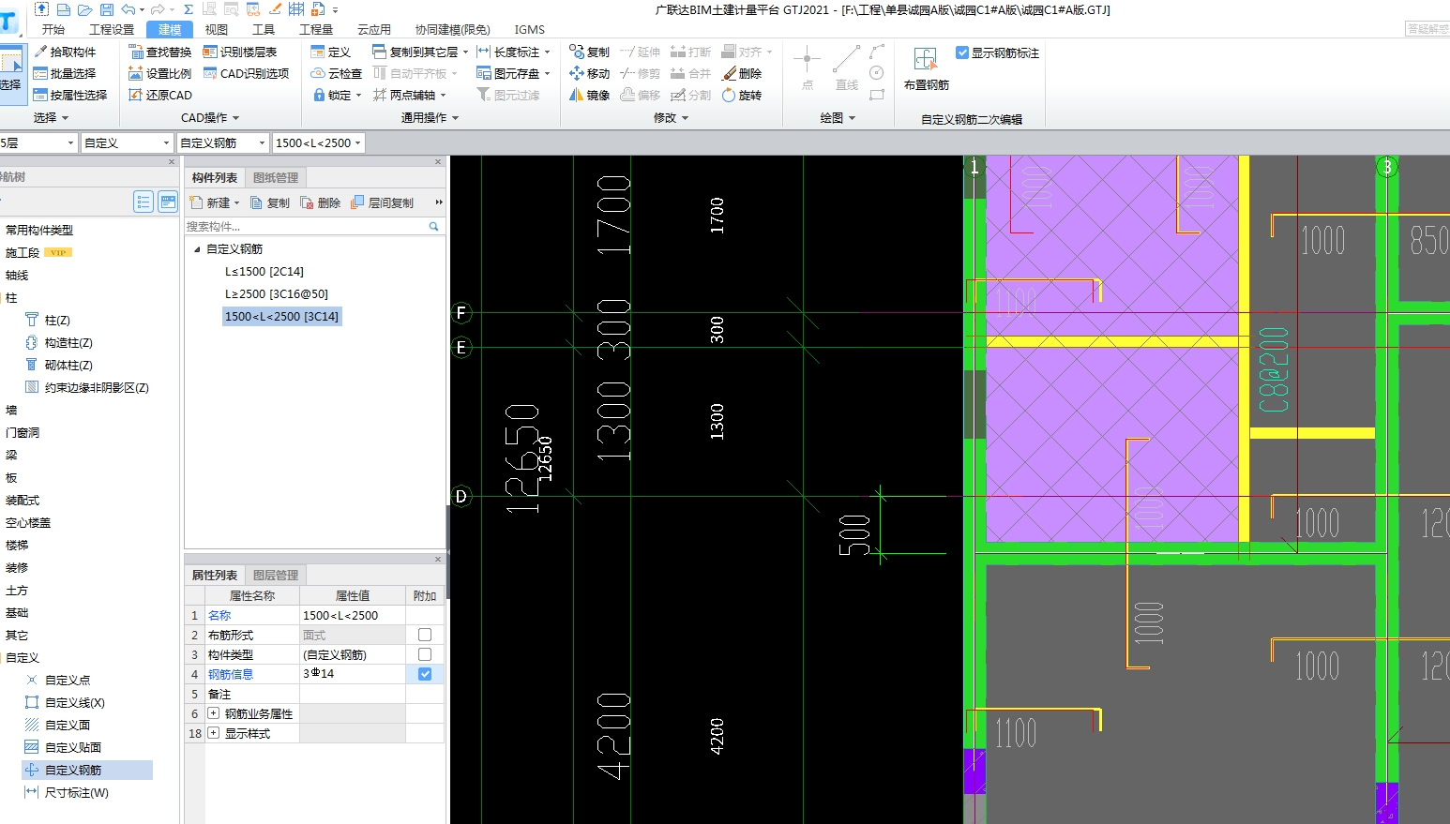Switch navigation tree to list view icon

point(143,202)
